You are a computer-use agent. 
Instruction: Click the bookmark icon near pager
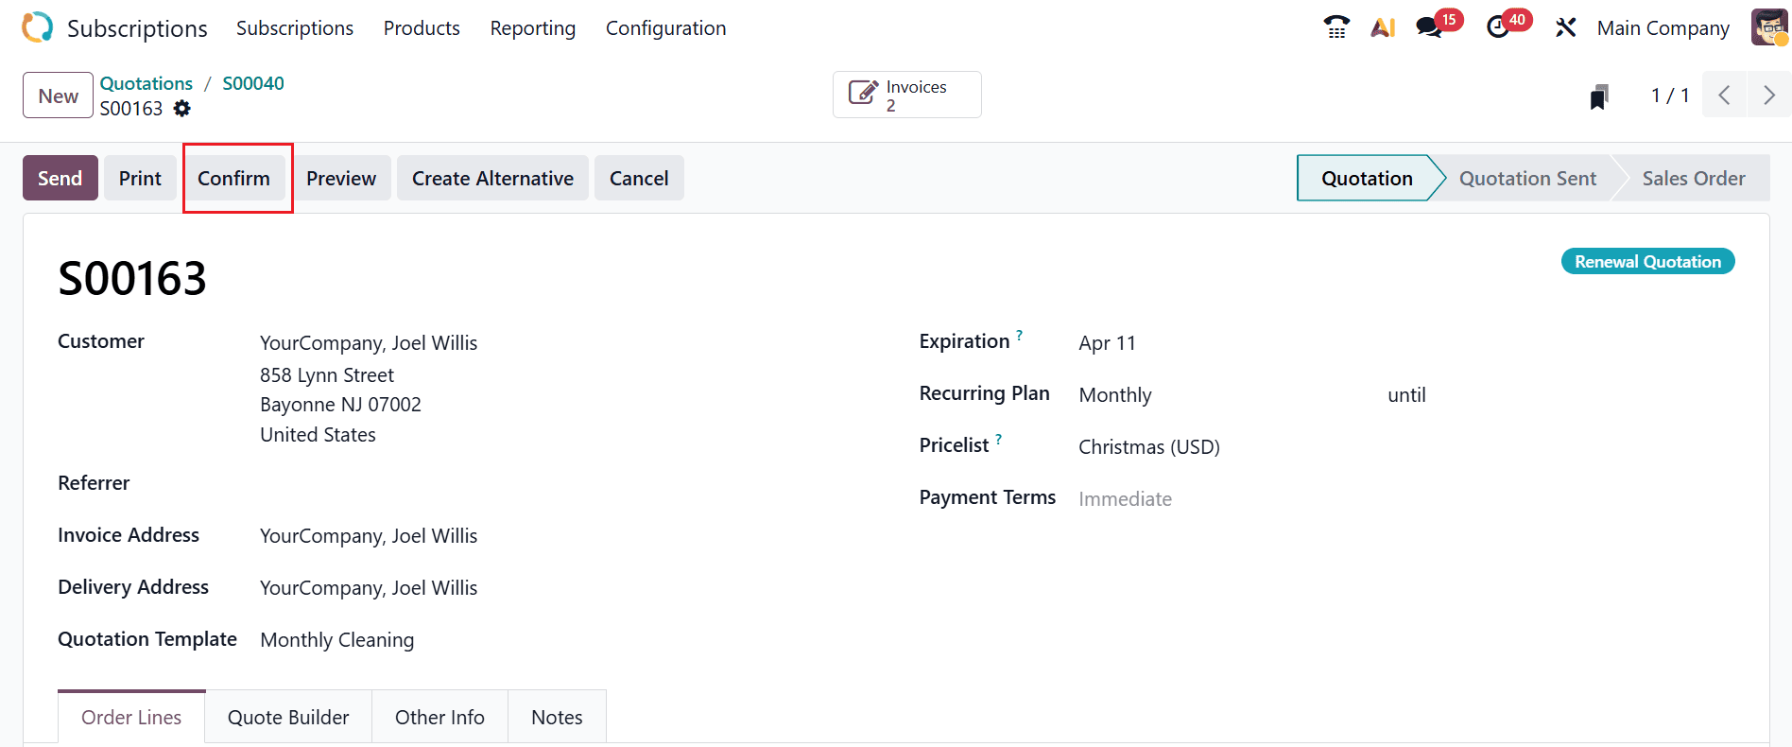point(1599,96)
